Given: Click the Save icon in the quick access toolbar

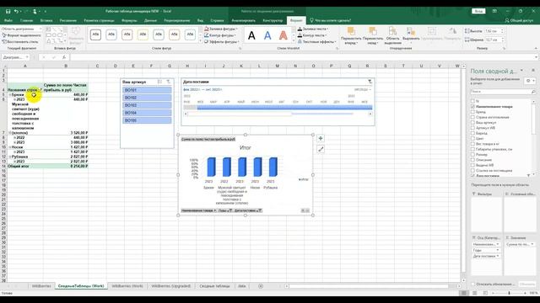Looking at the screenshot, I should [8, 11].
